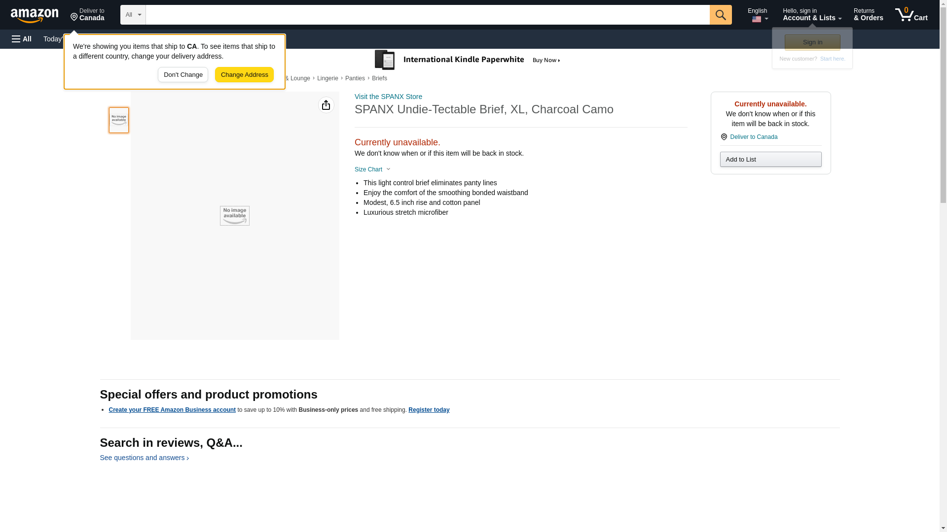Click the Kindle Paperwhite banner image
Image resolution: width=947 pixels, height=532 pixels.
point(467,60)
